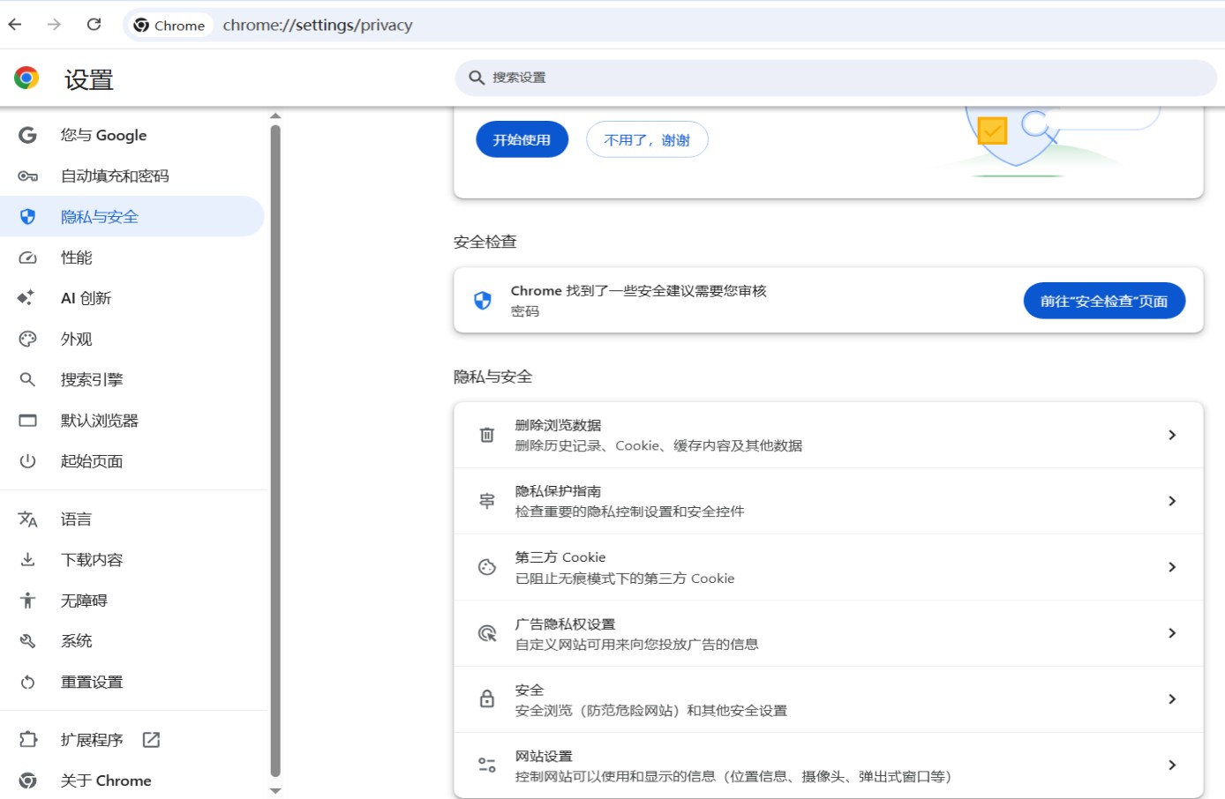Select 外观 in the sidebar
Image resolution: width=1225 pixels, height=799 pixels.
(132, 339)
